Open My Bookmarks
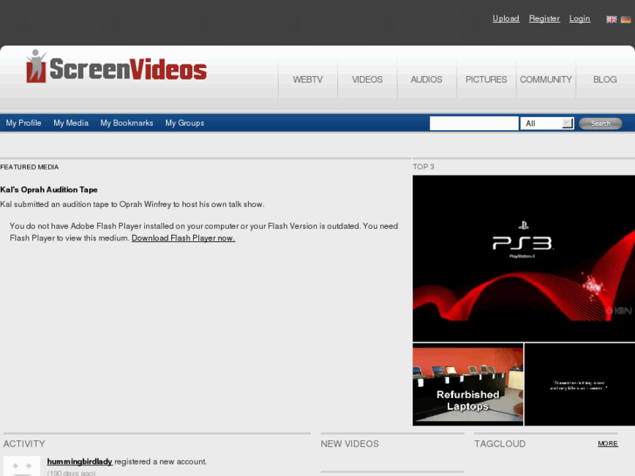Viewport: 635px width, 476px height. tap(127, 123)
